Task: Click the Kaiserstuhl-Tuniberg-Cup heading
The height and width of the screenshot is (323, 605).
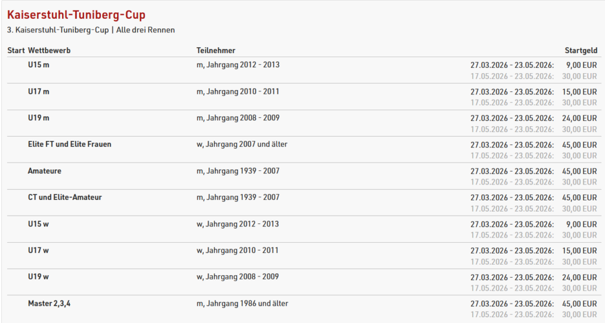Action: [x=76, y=15]
